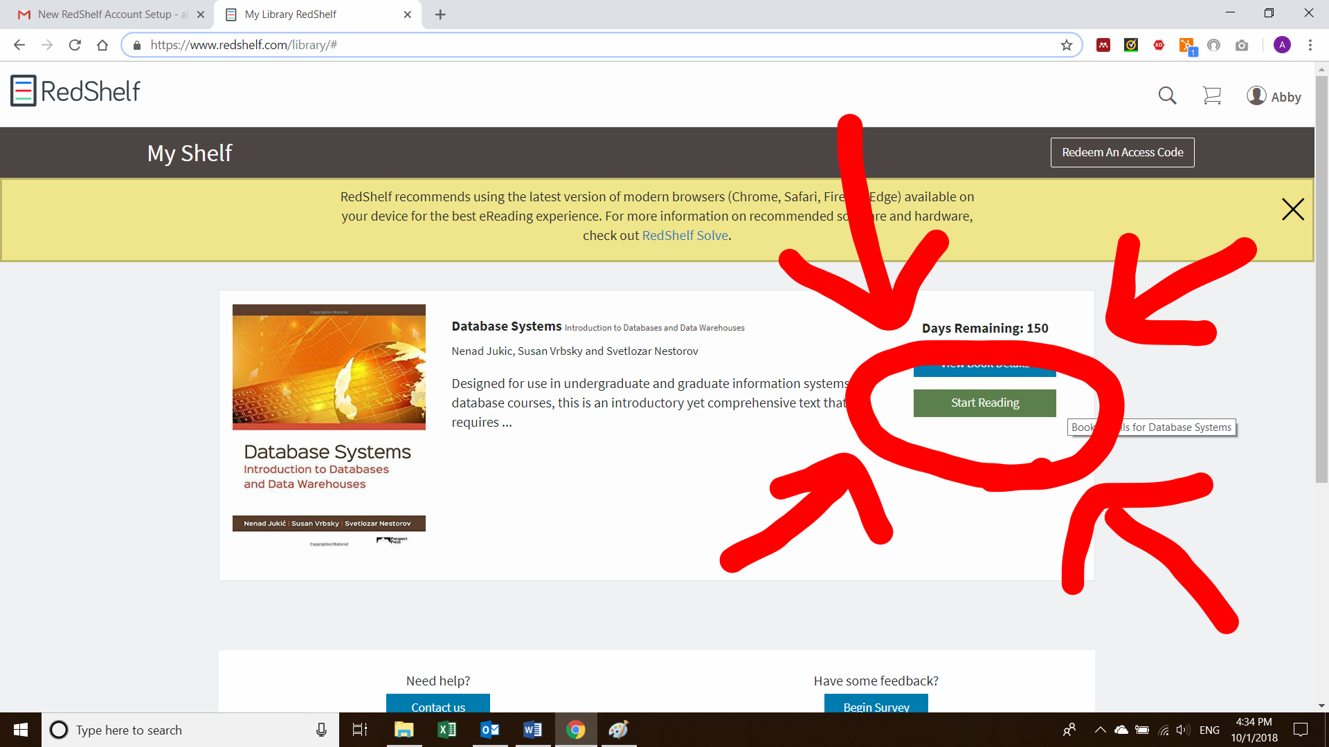Open the Windows Start menu

coord(21,730)
